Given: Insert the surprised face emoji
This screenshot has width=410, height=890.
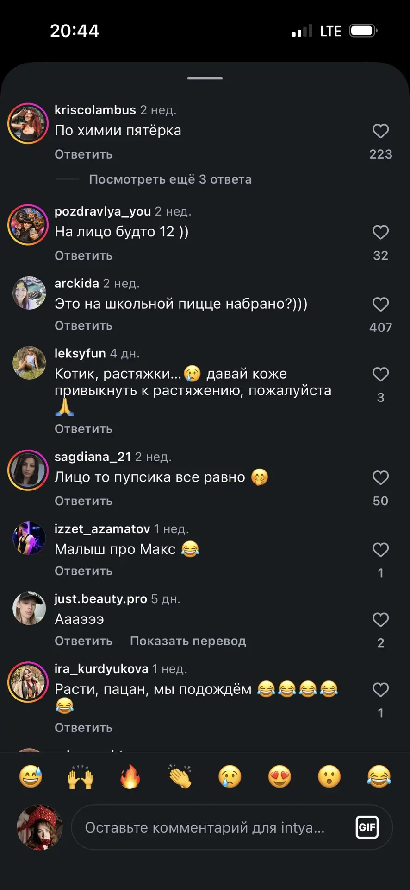Looking at the screenshot, I should pyautogui.click(x=329, y=776).
